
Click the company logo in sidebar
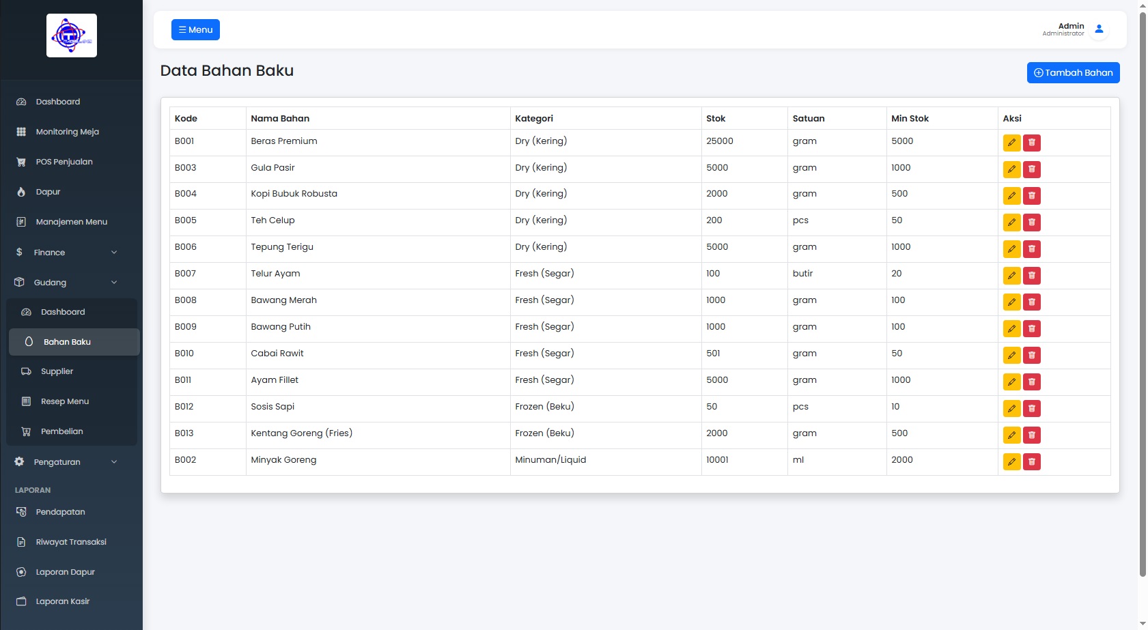point(72,35)
